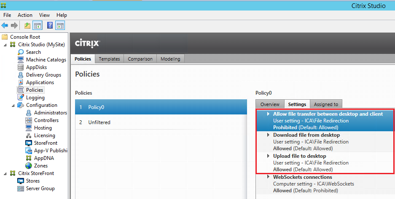The image size is (395, 199).
Task: Open the Help menu
Action: click(62, 15)
